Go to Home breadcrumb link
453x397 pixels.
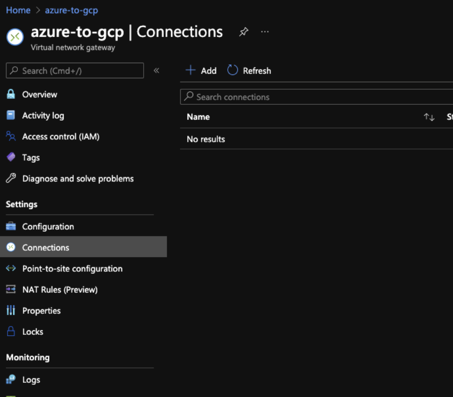pos(18,10)
